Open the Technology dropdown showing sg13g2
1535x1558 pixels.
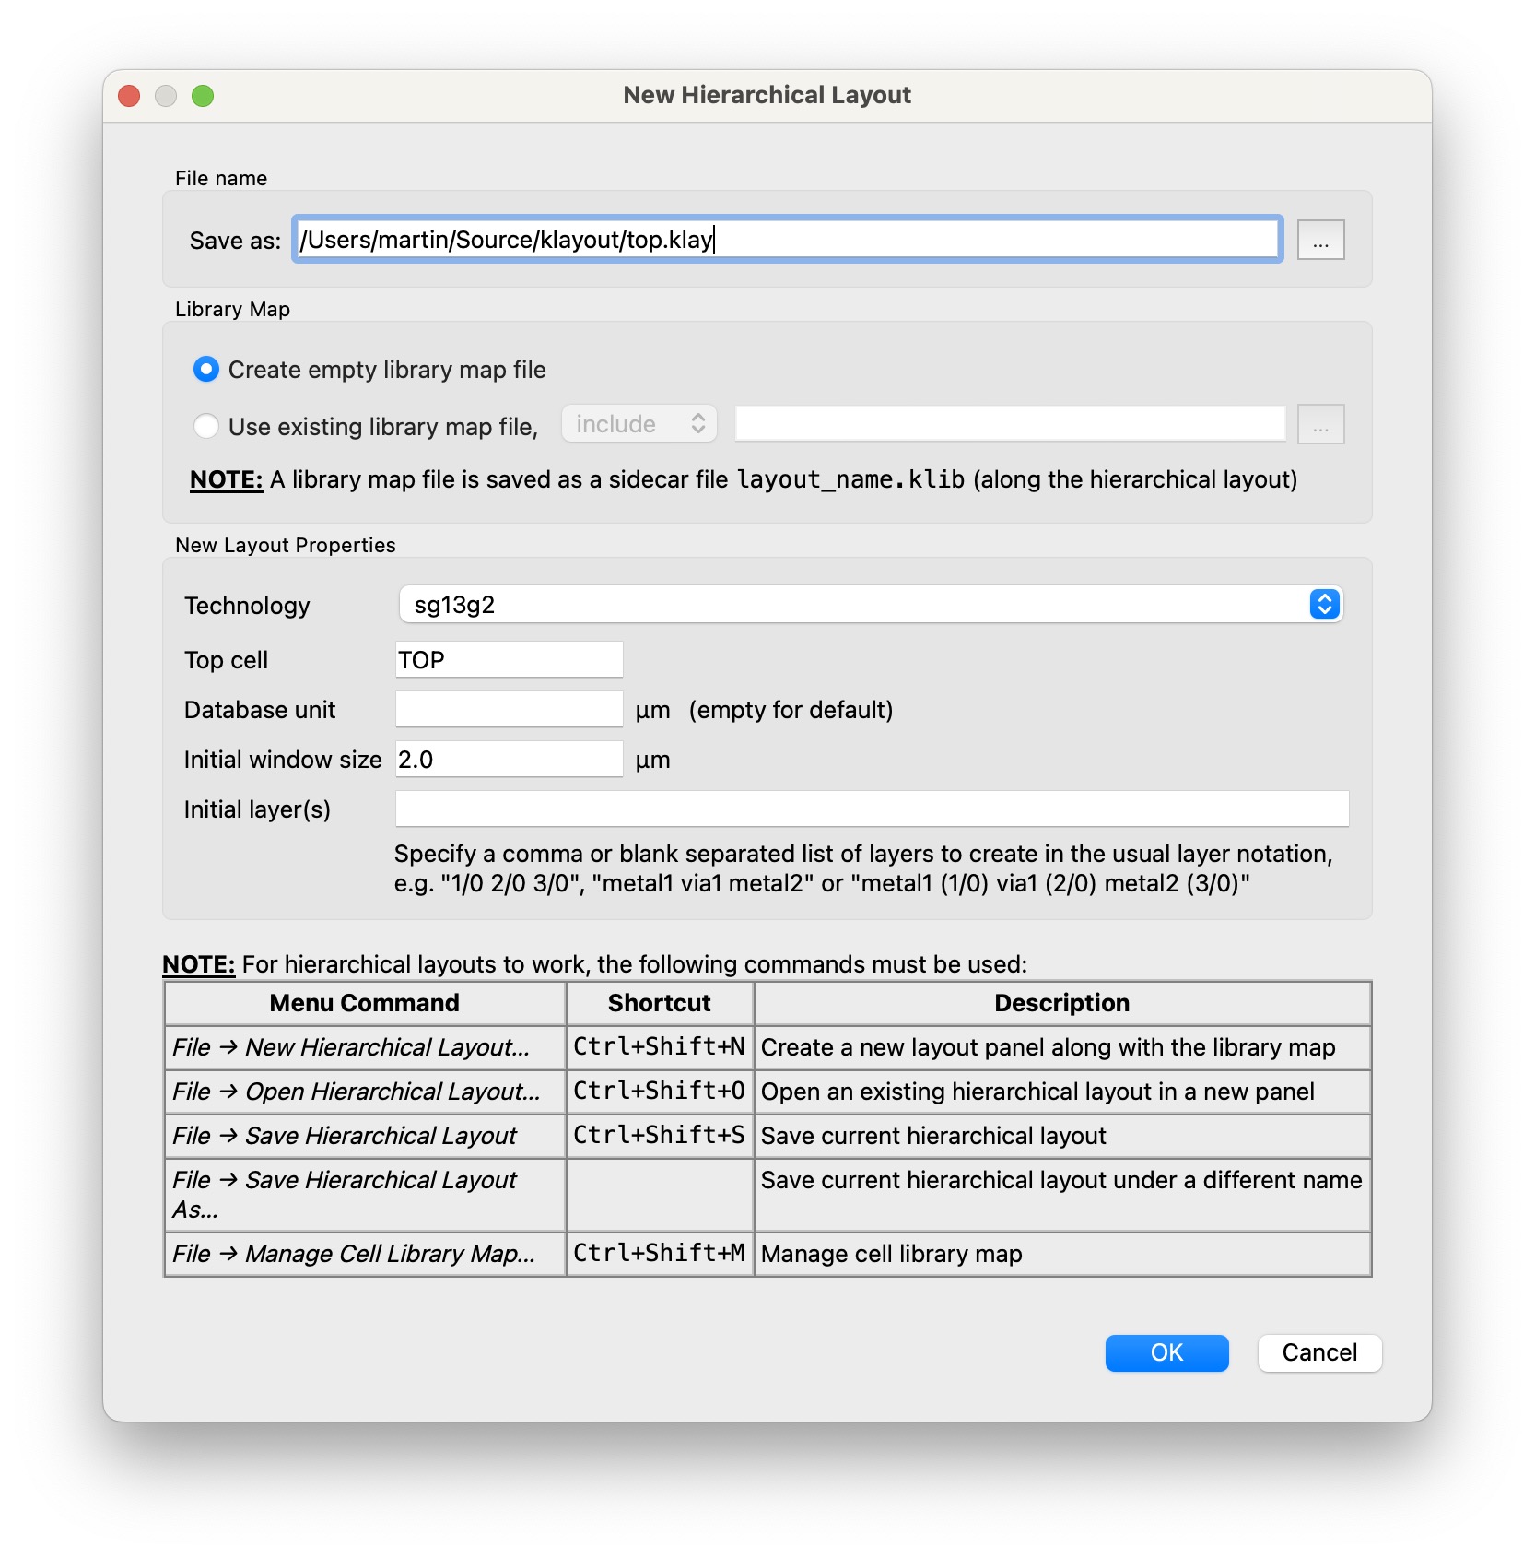tap(870, 605)
